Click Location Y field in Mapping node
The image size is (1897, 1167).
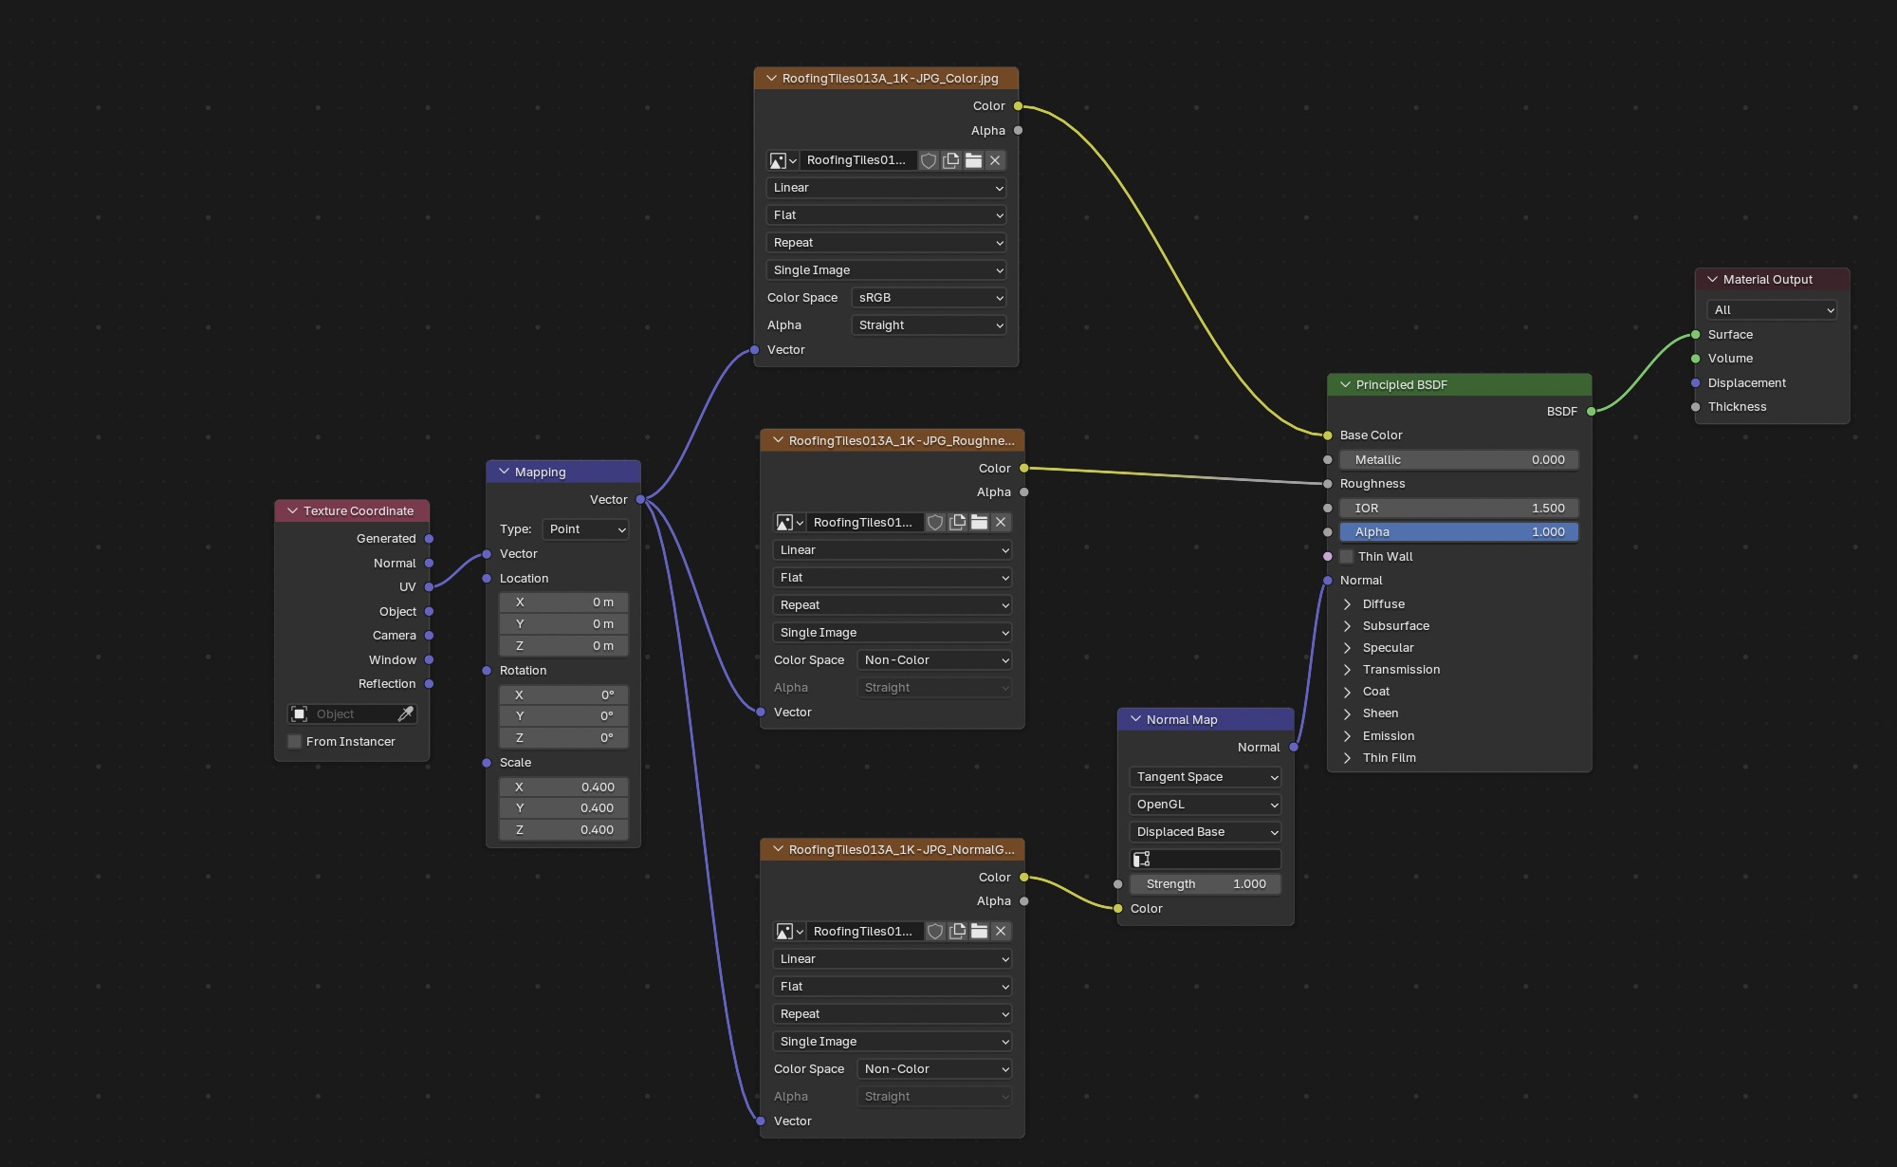[x=563, y=624]
